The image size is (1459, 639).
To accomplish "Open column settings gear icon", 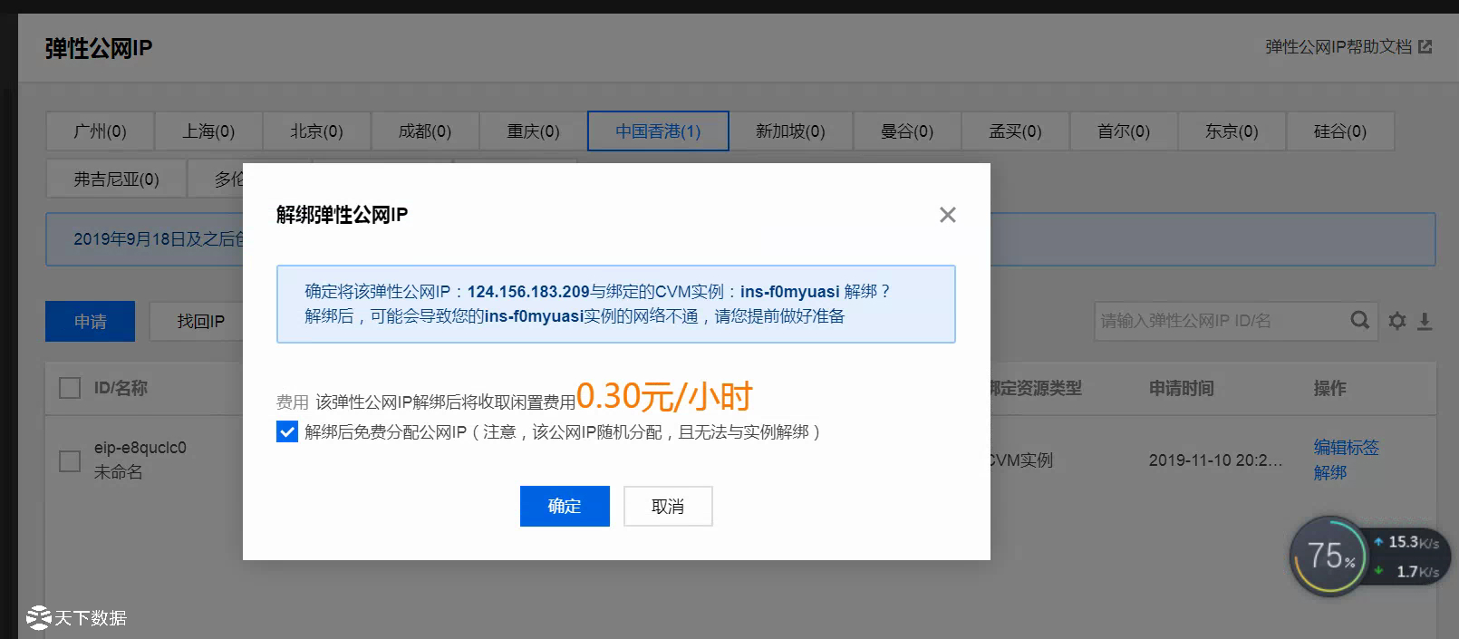I will click(1397, 321).
